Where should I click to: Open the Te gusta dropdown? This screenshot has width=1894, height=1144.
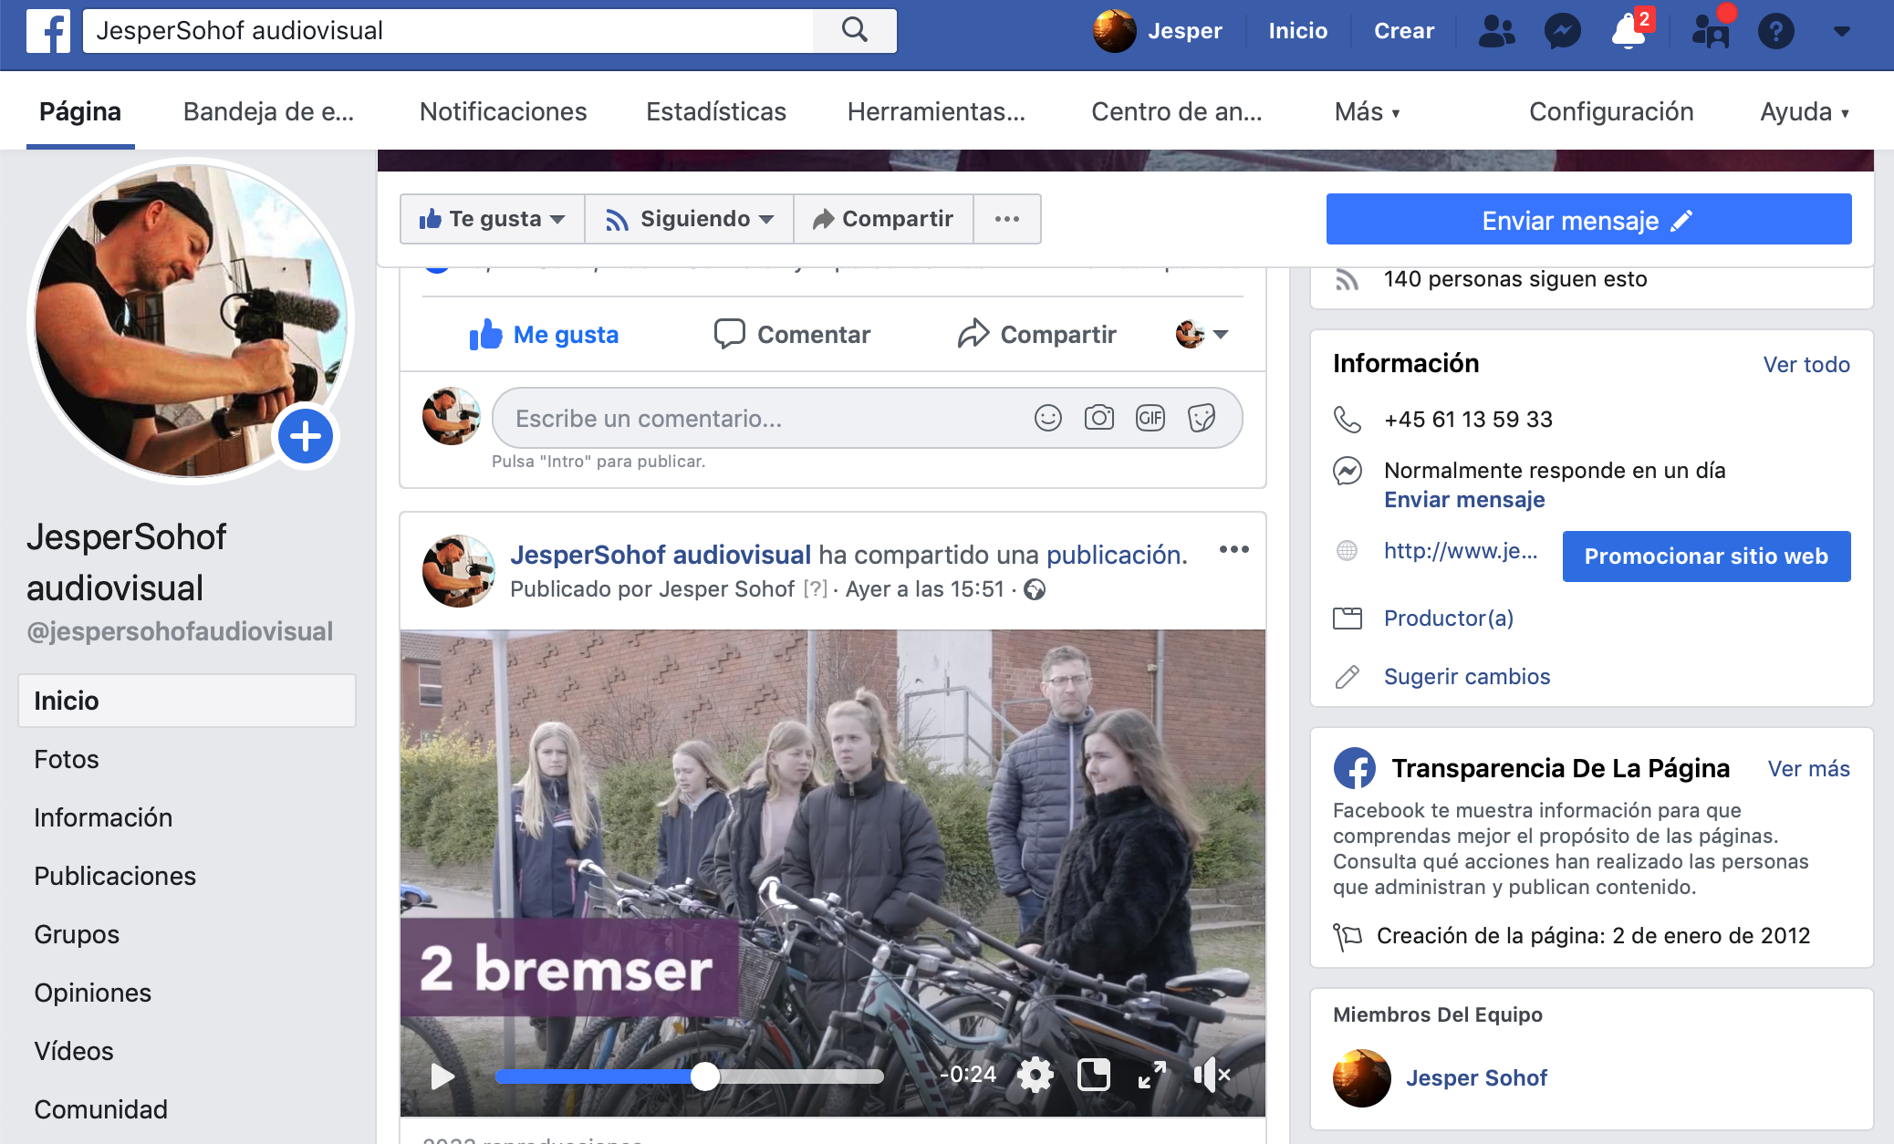[493, 219]
